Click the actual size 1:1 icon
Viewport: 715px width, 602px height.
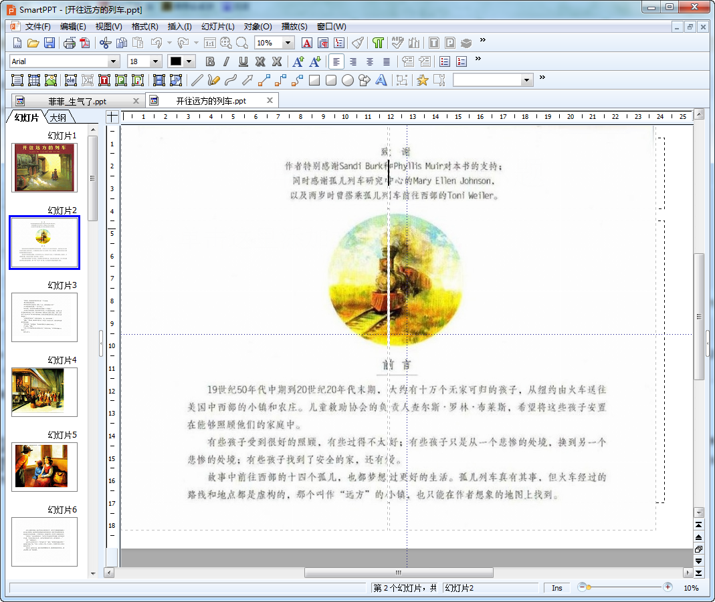click(x=210, y=43)
